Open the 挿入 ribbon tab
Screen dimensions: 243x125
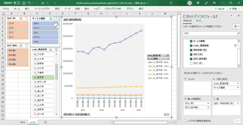(27, 9)
